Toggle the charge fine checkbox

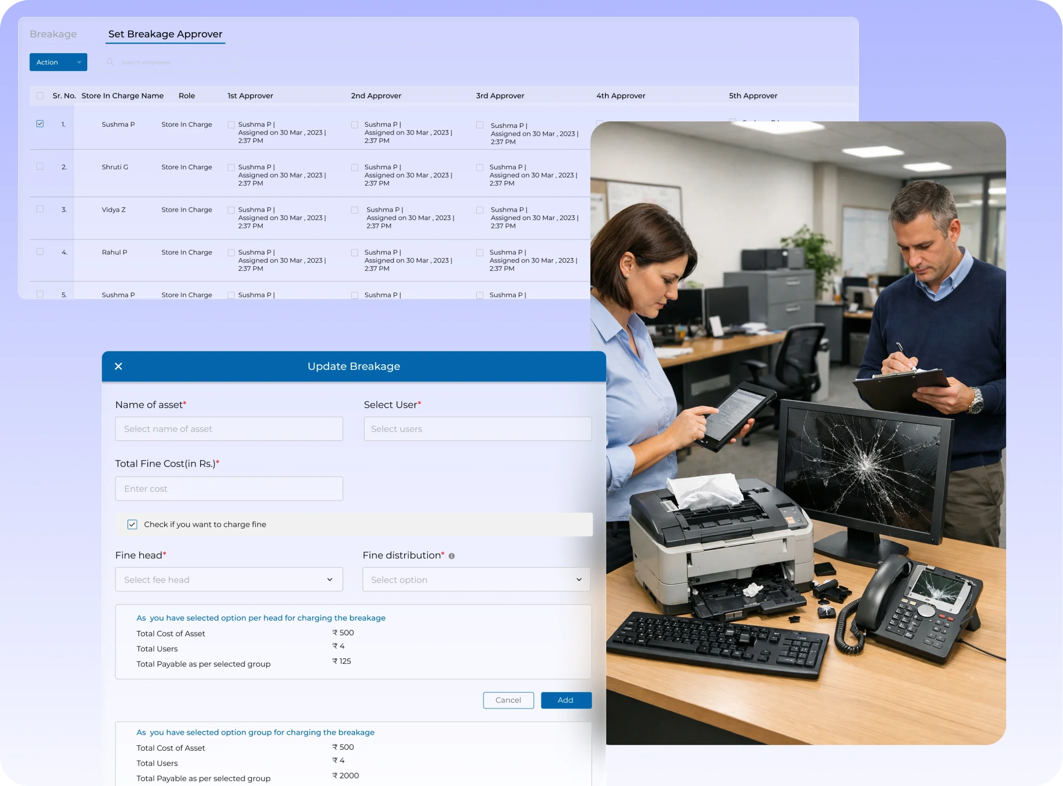[x=132, y=524]
